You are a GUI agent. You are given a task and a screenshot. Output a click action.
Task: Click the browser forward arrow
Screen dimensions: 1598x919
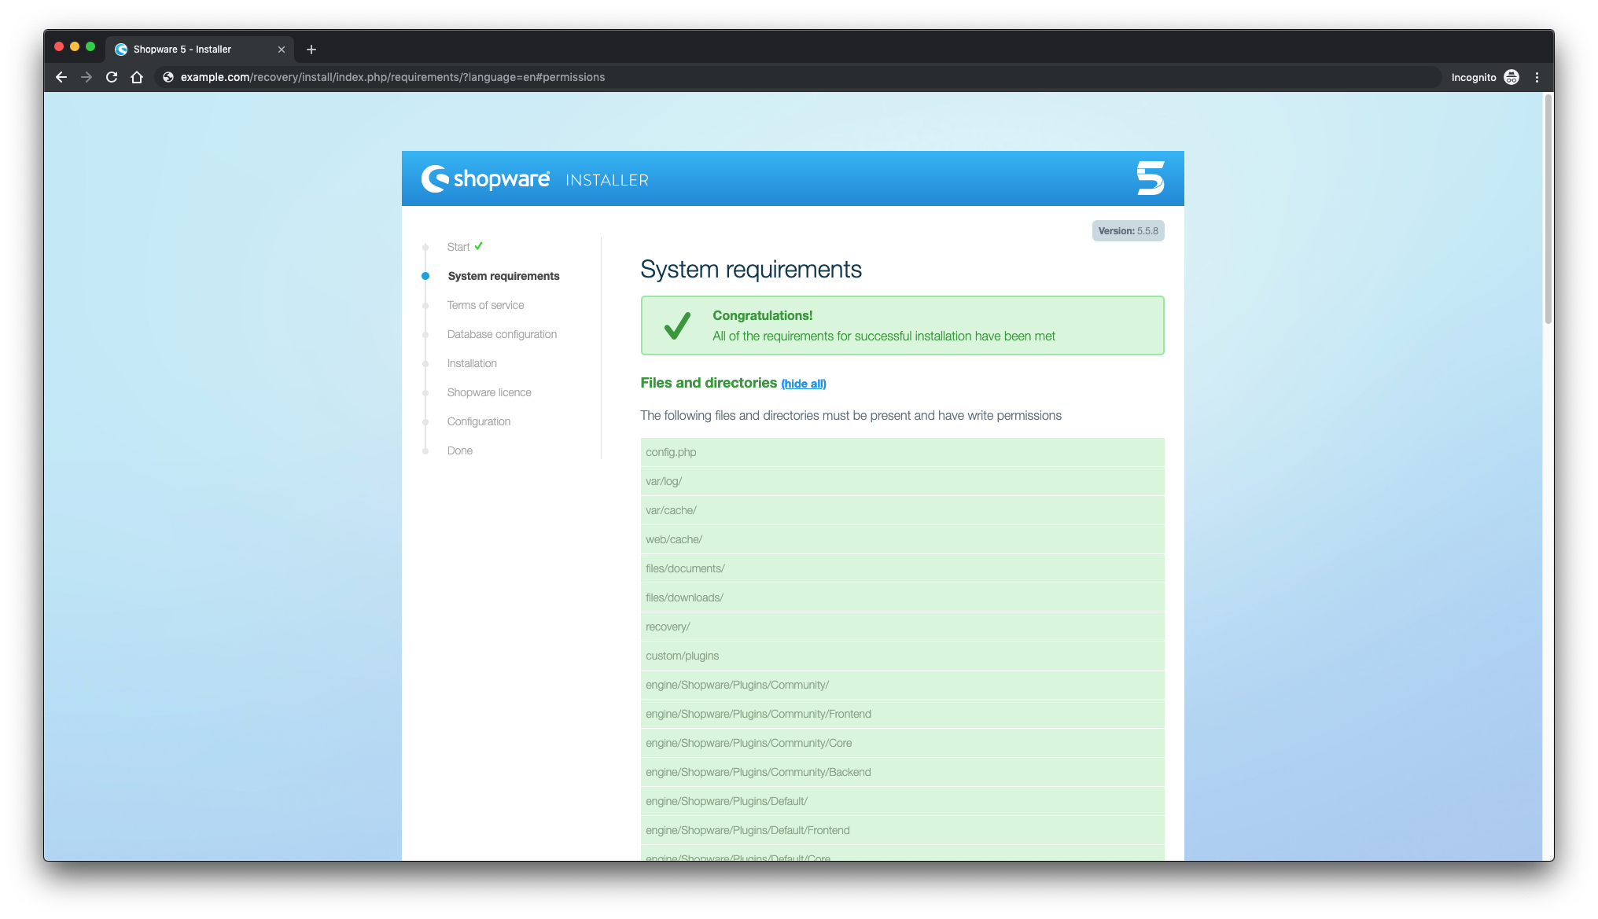tap(86, 77)
